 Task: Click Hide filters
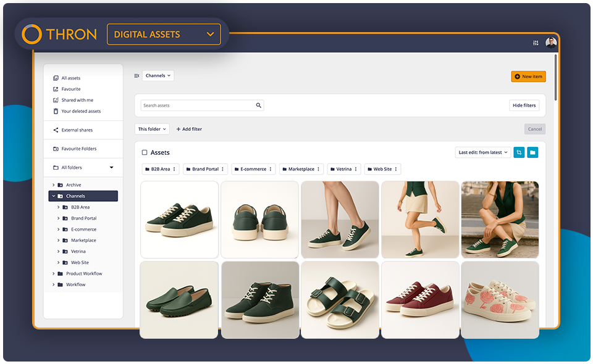524,105
